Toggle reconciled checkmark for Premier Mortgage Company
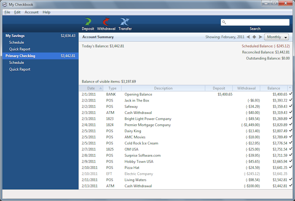 290,125
